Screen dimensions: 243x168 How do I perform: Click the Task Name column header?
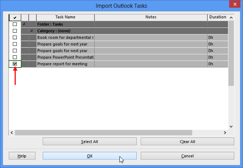pos(65,17)
